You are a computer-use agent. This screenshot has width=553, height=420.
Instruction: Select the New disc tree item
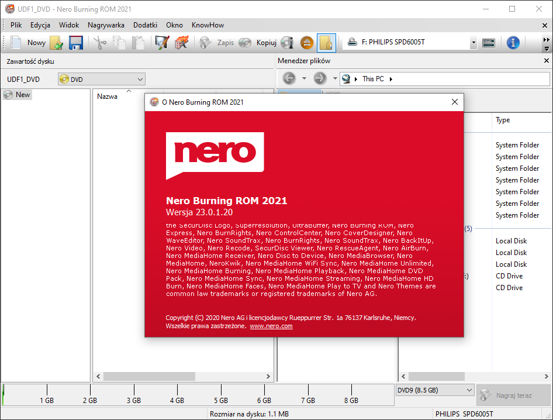coord(18,95)
